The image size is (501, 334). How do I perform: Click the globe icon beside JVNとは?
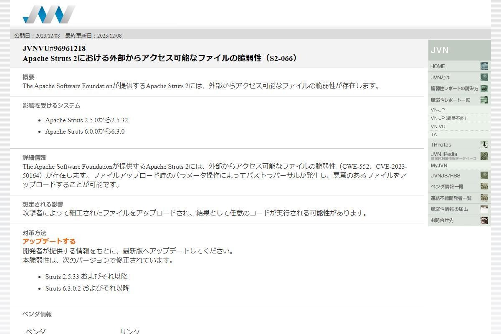point(484,77)
